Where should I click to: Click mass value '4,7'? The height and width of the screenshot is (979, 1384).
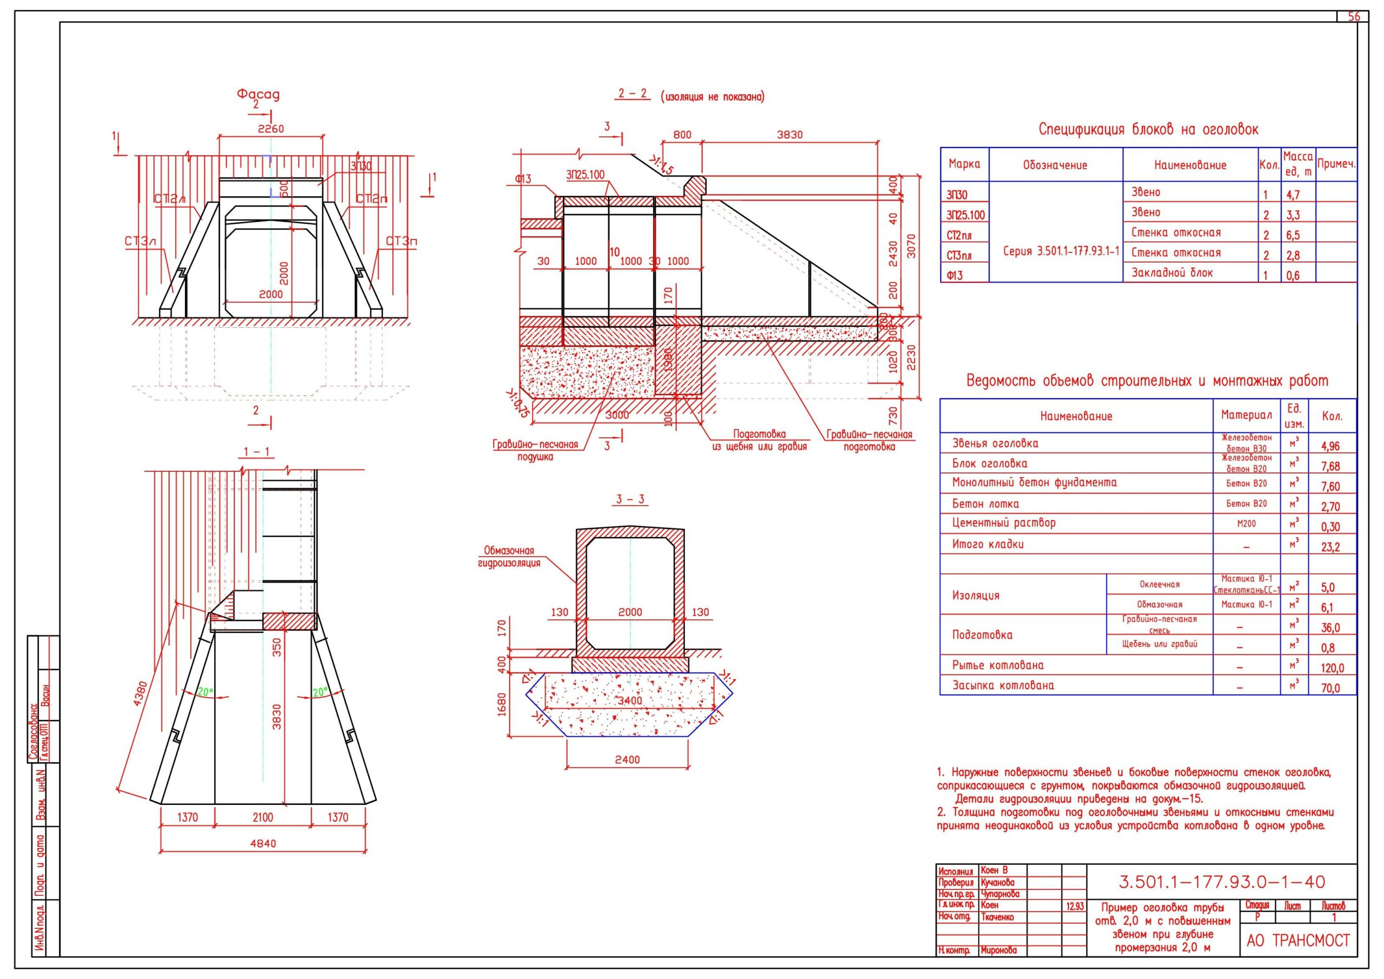1293,194
